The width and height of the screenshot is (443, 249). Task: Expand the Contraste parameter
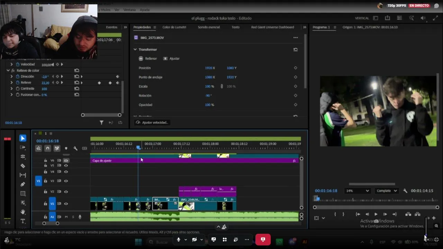click(11, 89)
